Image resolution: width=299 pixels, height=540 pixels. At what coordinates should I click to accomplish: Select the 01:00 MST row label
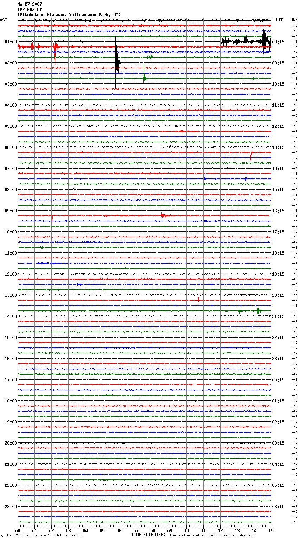pos(11,42)
